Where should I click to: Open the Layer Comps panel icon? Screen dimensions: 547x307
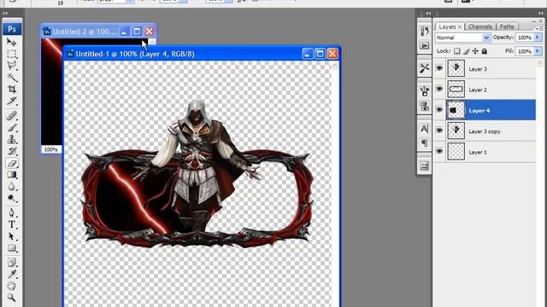coord(424,165)
